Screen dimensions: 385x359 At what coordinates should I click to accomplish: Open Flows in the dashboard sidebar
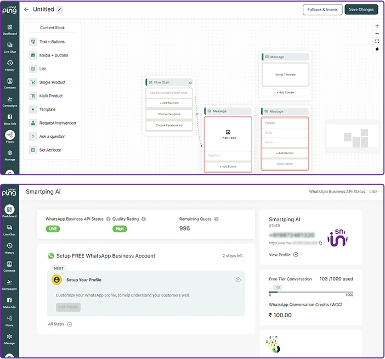pos(9,321)
